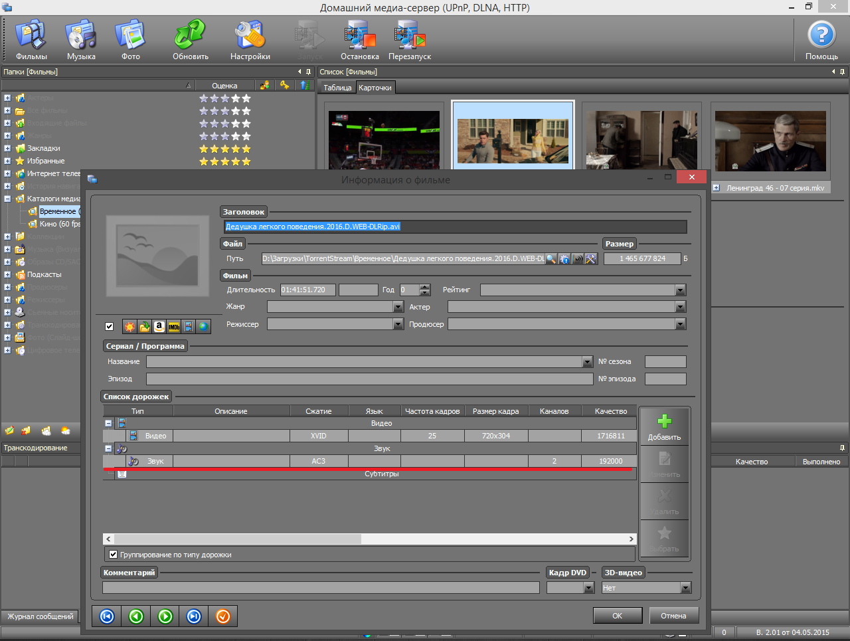Collapse the Видео track group

click(108, 423)
